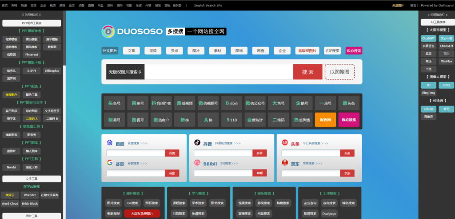Expand the PPT制作工具条 section header
The width and height of the screenshot is (455, 219).
tap(32, 23)
